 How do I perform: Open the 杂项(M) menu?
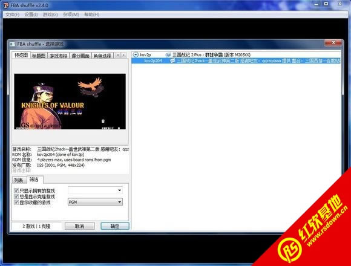click(x=71, y=15)
